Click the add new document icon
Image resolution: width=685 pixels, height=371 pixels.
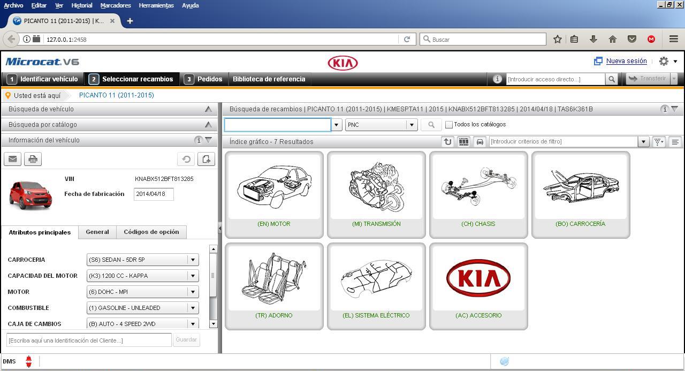point(206,159)
